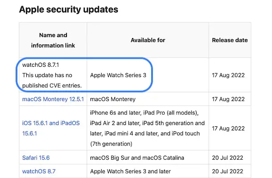Click the Release date column header
The image size is (272, 178).
point(230,40)
